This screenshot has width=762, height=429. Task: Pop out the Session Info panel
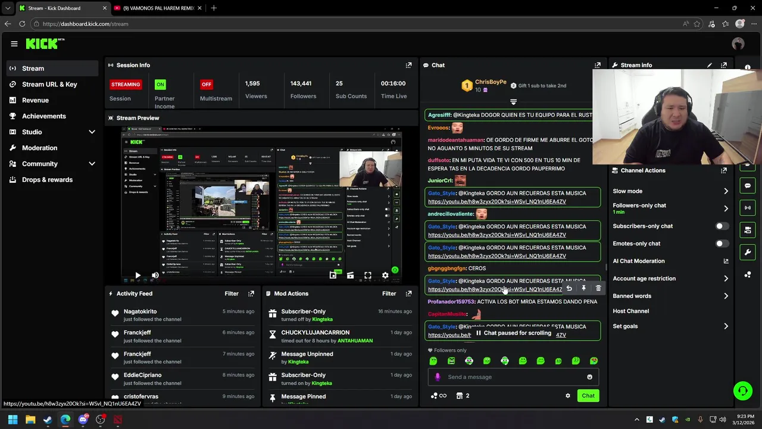tap(408, 65)
